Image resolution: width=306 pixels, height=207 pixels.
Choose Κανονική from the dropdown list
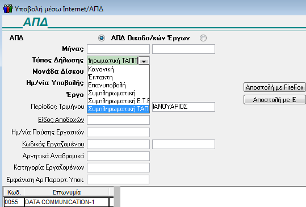pyautogui.click(x=118, y=69)
